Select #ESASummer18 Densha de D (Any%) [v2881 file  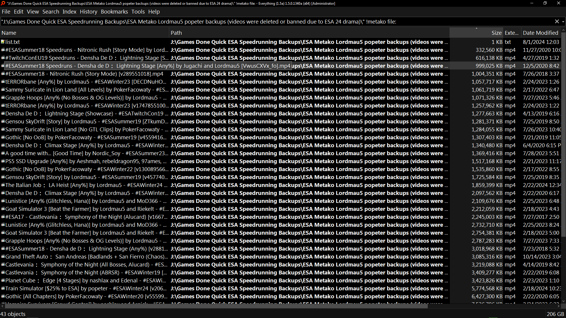[x=87, y=249]
